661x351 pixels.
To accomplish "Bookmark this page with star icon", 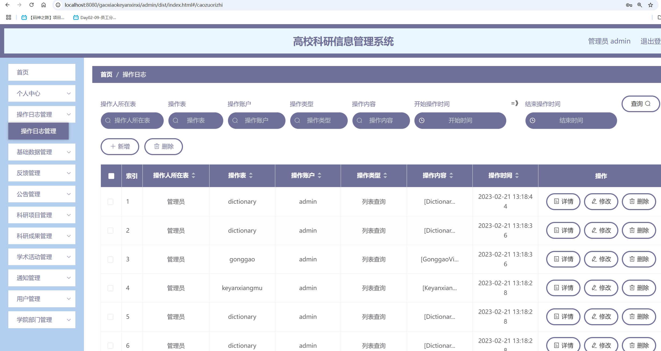I will point(651,5).
